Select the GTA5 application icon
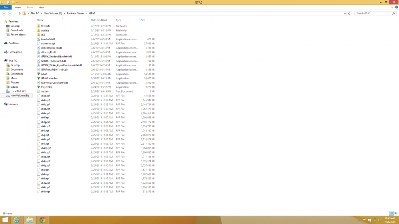This screenshot has height=224, width=399. [38, 74]
